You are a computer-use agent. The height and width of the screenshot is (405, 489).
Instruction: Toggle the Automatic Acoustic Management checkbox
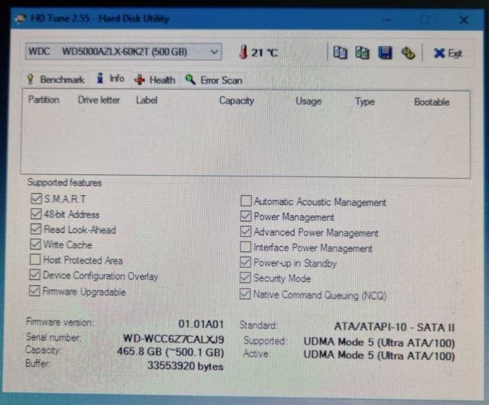246,201
